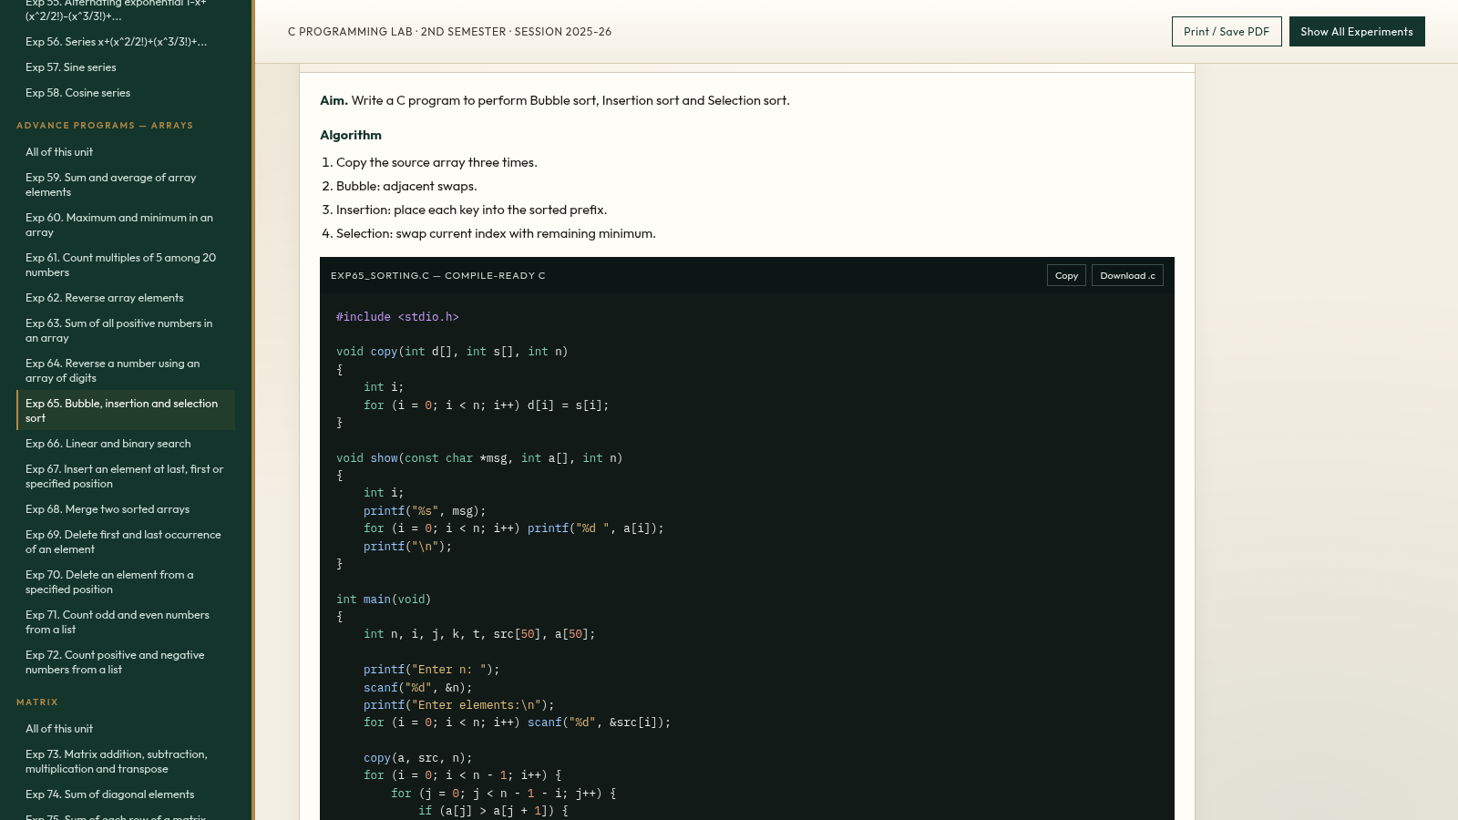
Task: Click the Algorithm heading
Action: 351,135
